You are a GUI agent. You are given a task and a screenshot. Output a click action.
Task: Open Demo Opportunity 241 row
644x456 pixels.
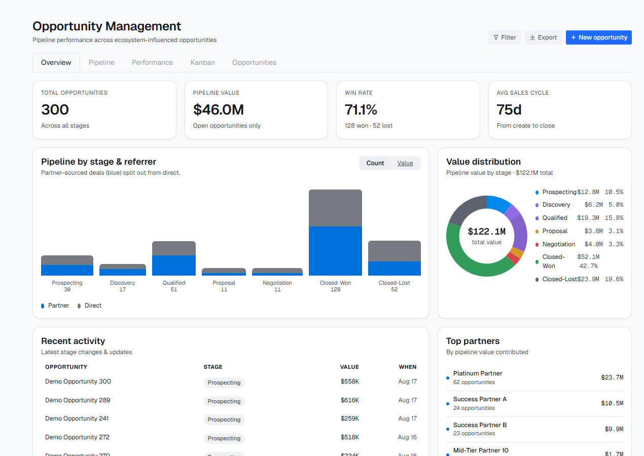pos(231,419)
